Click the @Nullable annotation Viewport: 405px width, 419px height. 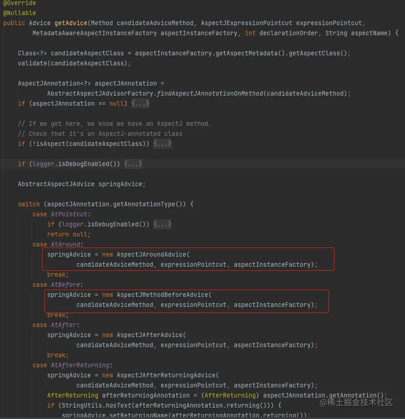[20, 13]
